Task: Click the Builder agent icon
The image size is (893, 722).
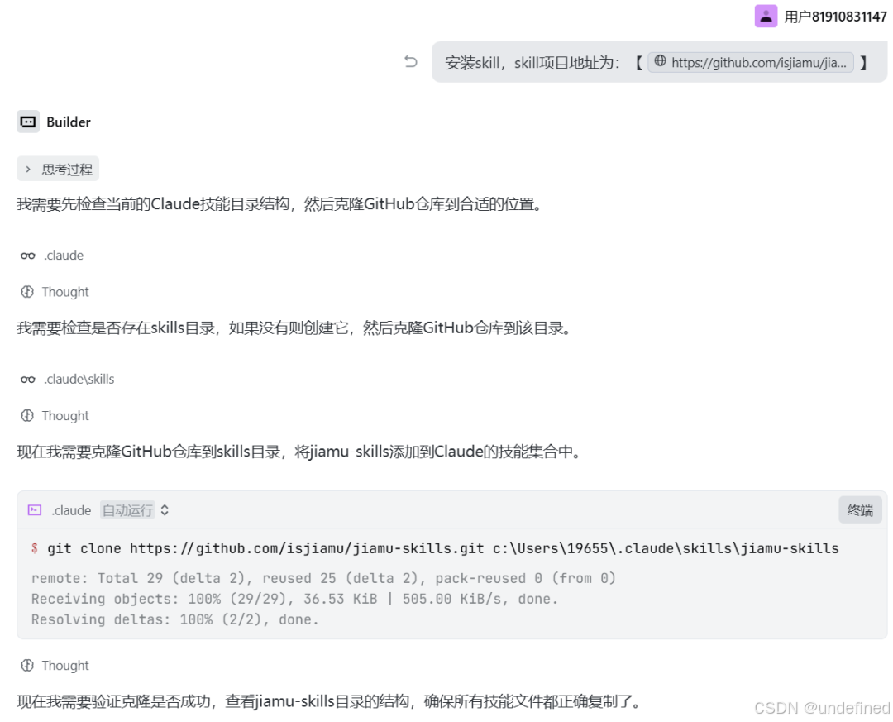Action: pyautogui.click(x=28, y=122)
